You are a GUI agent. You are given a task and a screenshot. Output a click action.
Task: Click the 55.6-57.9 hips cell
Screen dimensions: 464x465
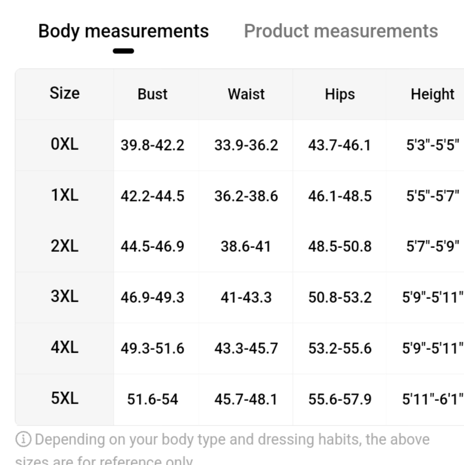click(x=340, y=399)
